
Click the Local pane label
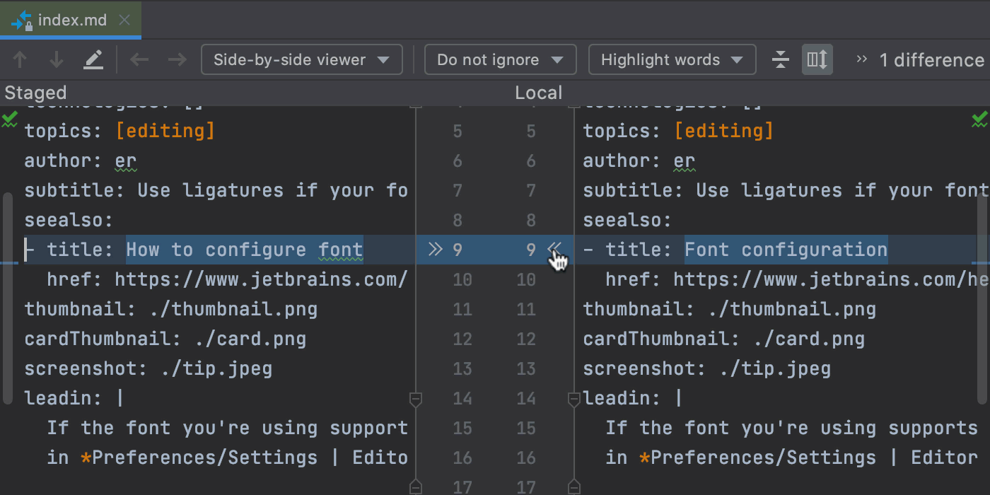(539, 93)
